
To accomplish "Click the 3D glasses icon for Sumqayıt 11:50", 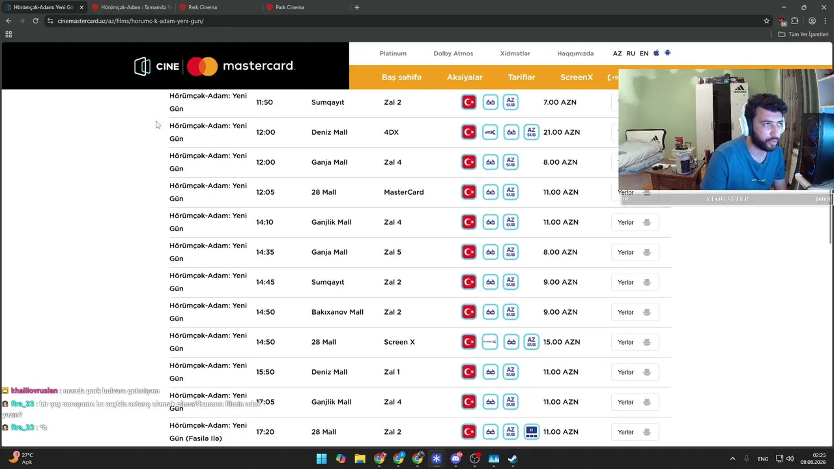I will [x=490, y=102].
